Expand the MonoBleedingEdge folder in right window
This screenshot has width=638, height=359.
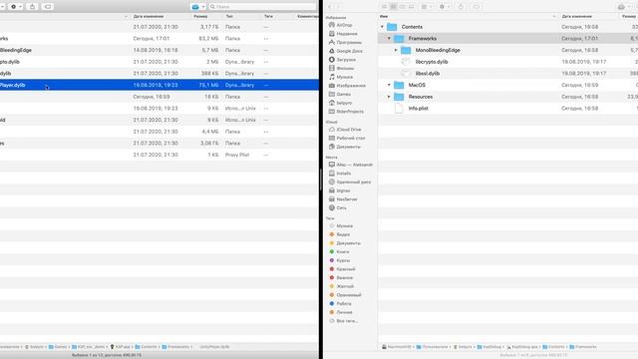coord(396,50)
